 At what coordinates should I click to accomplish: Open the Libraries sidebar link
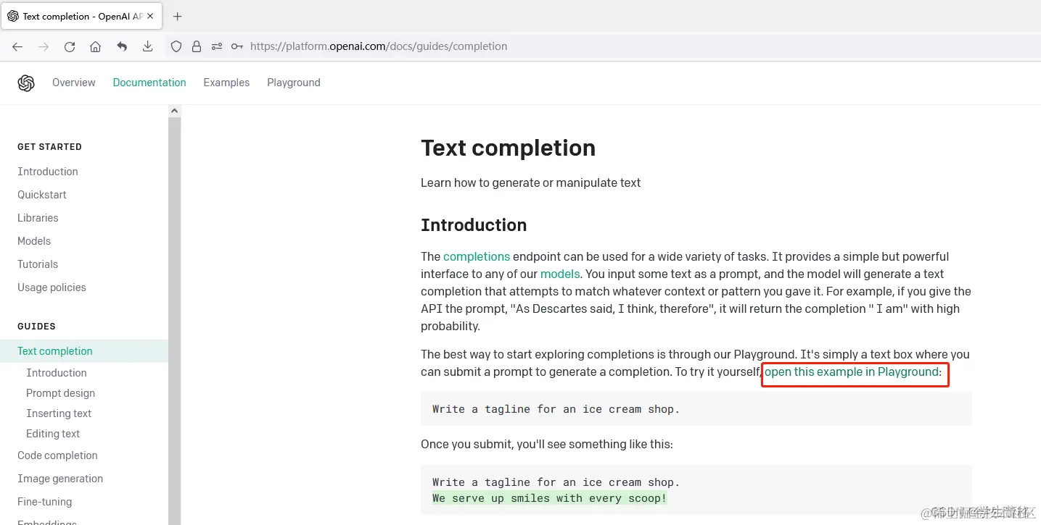click(x=38, y=218)
